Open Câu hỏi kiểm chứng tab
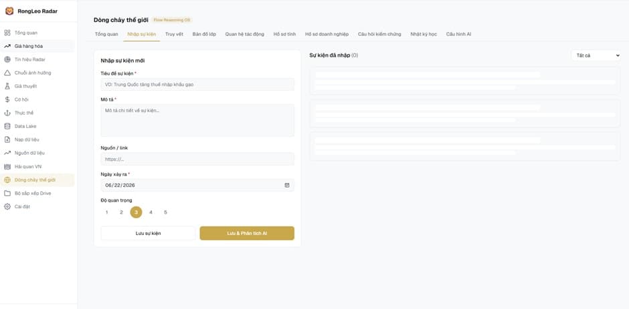Image resolution: width=629 pixels, height=309 pixels. [379, 34]
